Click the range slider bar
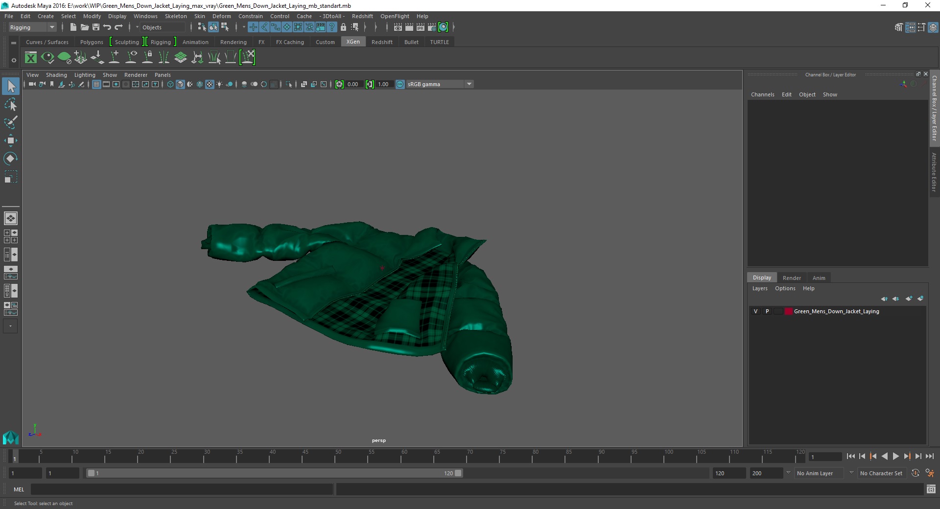This screenshot has width=940, height=509. click(x=274, y=473)
